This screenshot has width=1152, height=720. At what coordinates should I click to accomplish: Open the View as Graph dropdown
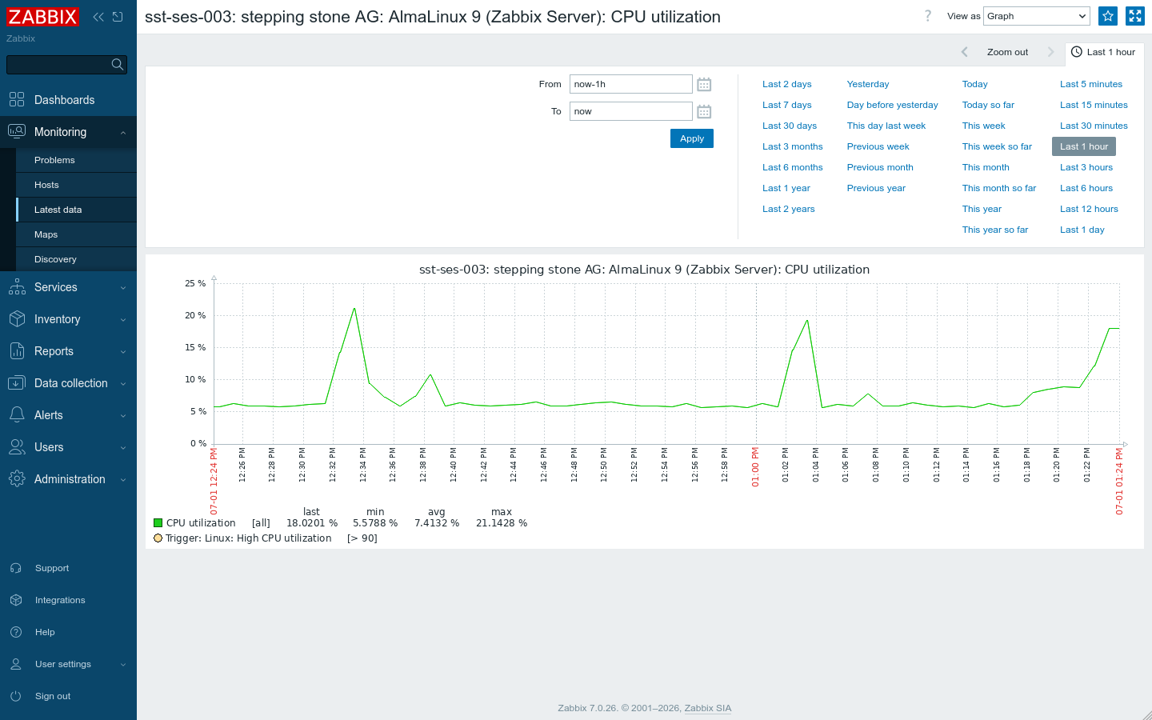tap(1037, 16)
